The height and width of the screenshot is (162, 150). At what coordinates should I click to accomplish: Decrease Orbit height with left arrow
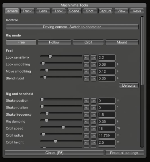click(x=86, y=143)
